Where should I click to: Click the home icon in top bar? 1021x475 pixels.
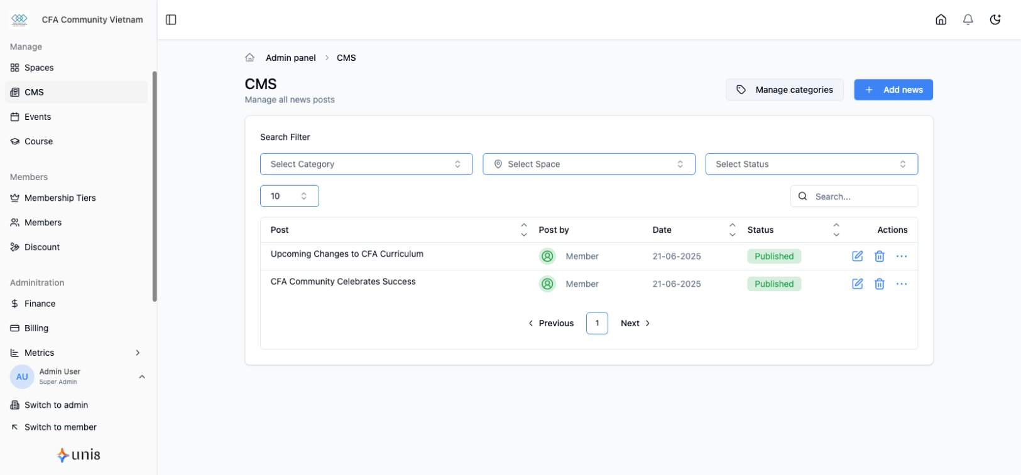[941, 19]
